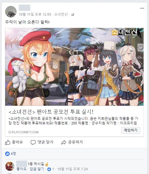Click the small blue like icon in comment
This screenshot has height=174, width=149.
[49, 169]
